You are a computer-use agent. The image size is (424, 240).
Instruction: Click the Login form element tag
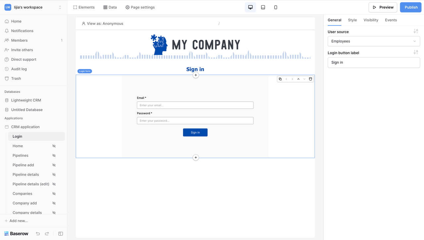tap(84, 71)
